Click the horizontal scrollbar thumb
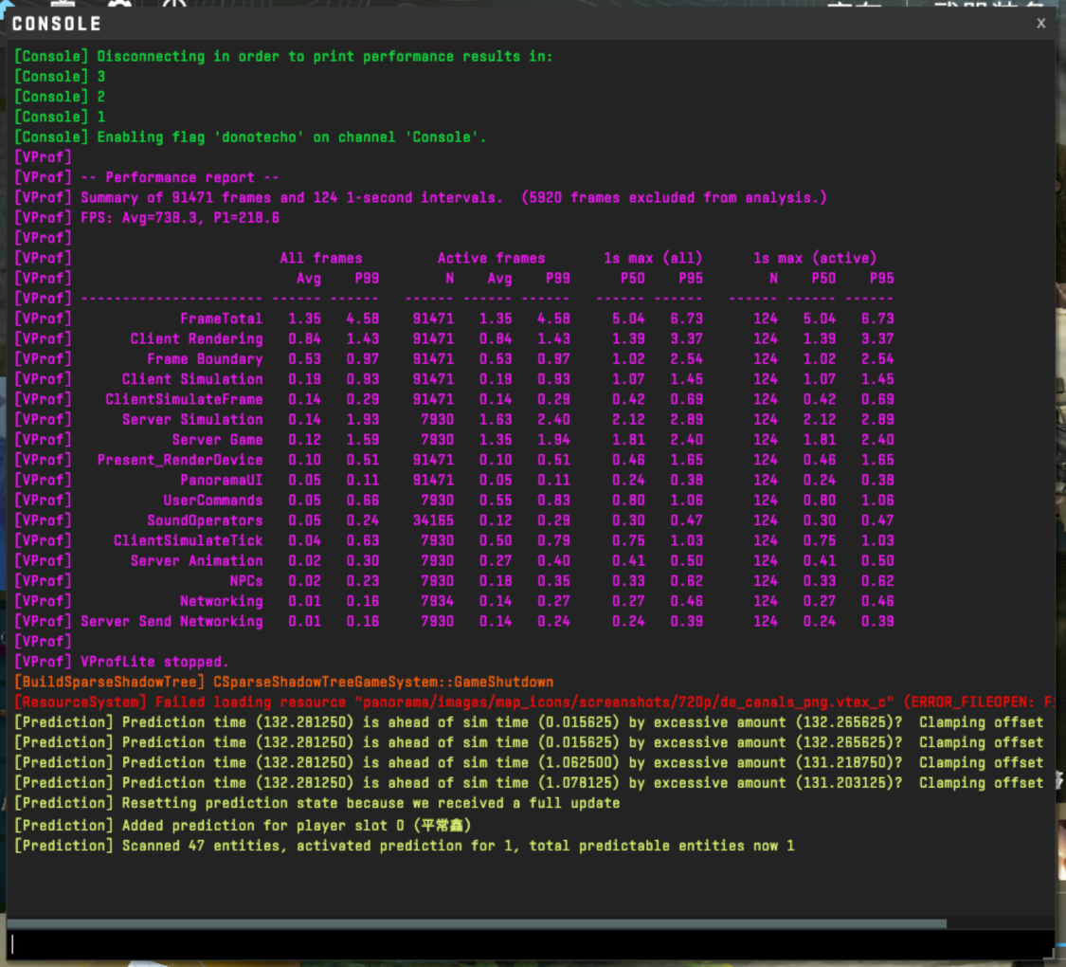 [x=476, y=923]
